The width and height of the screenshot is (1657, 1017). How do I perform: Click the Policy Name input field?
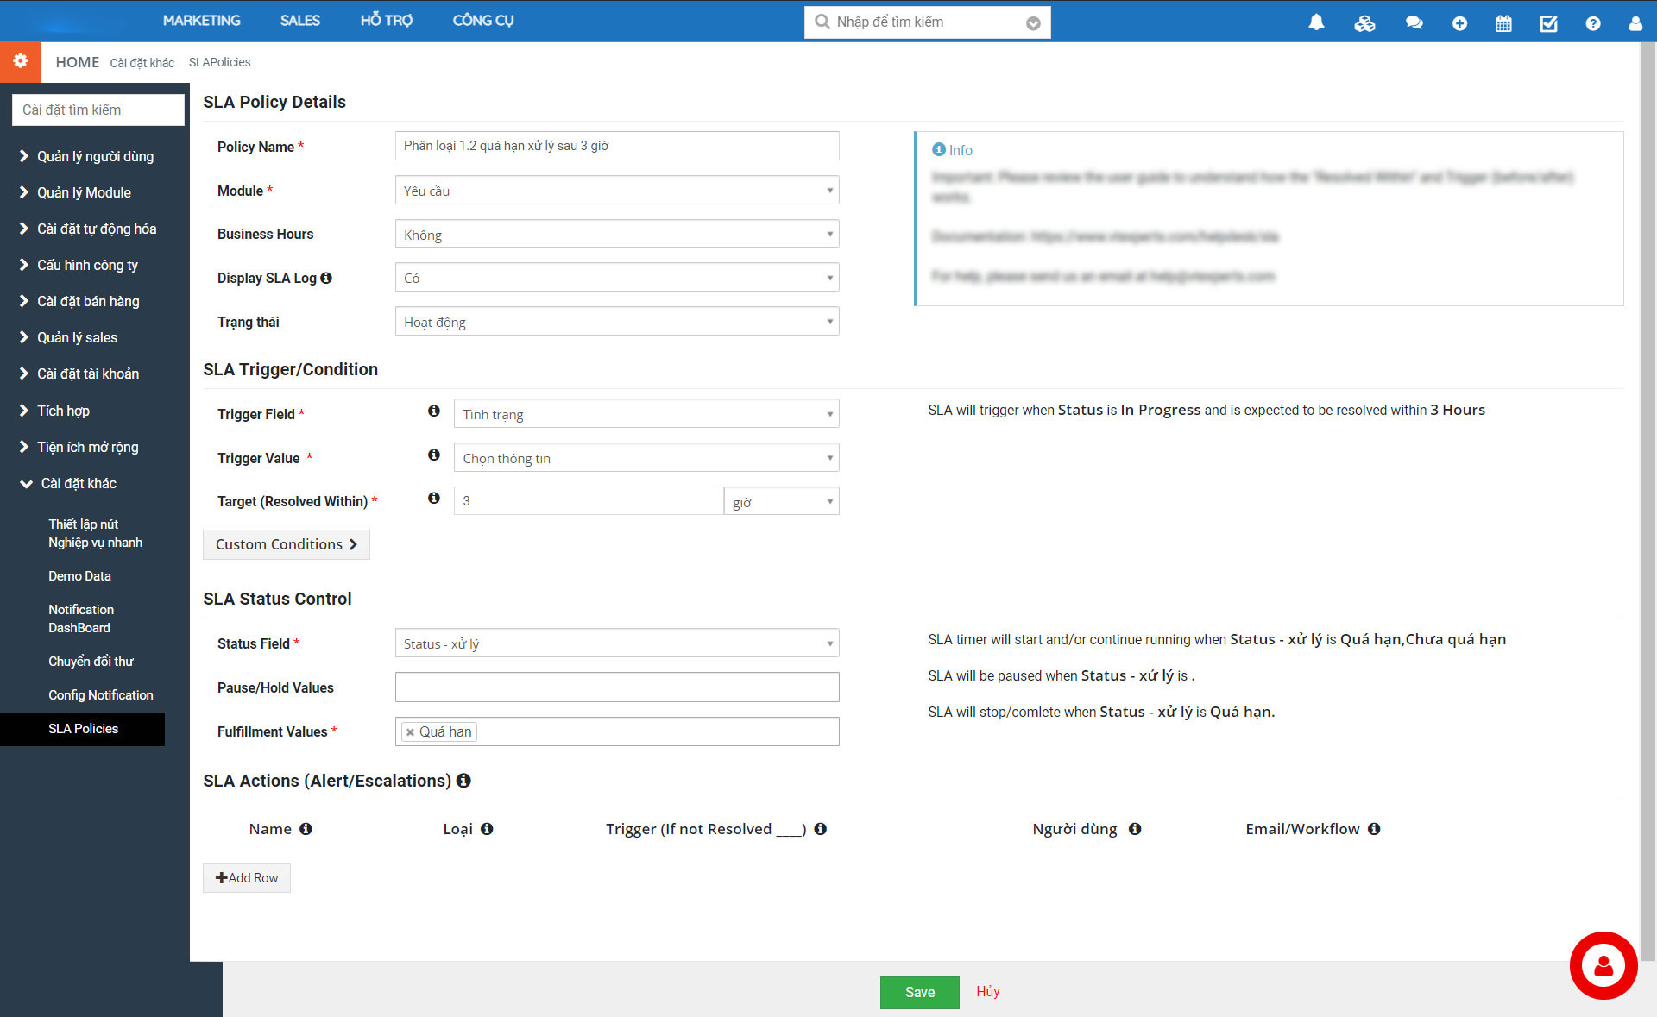pyautogui.click(x=617, y=146)
